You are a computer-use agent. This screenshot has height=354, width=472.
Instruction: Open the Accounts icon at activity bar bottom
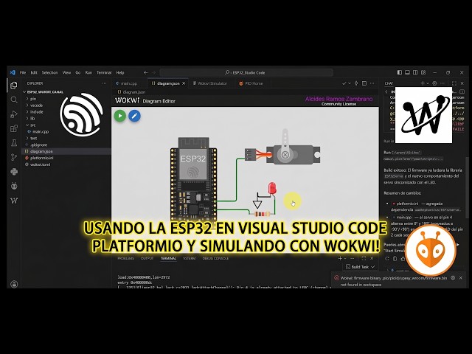(14, 284)
